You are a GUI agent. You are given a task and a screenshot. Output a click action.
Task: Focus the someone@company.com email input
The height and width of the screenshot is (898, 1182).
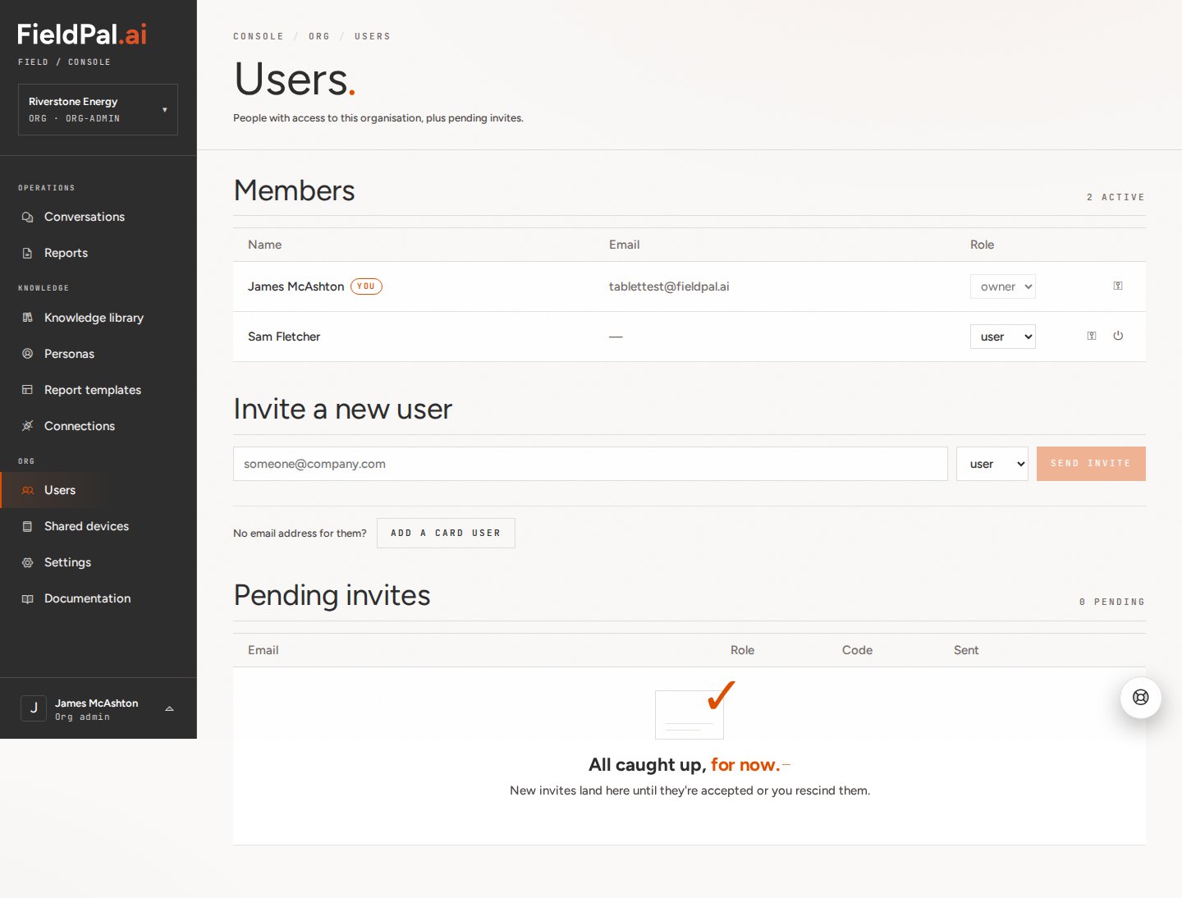[590, 464]
